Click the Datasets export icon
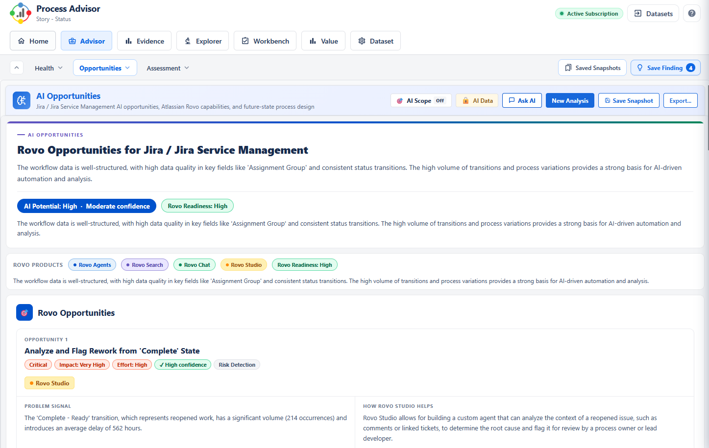This screenshot has width=709, height=448. (638, 14)
